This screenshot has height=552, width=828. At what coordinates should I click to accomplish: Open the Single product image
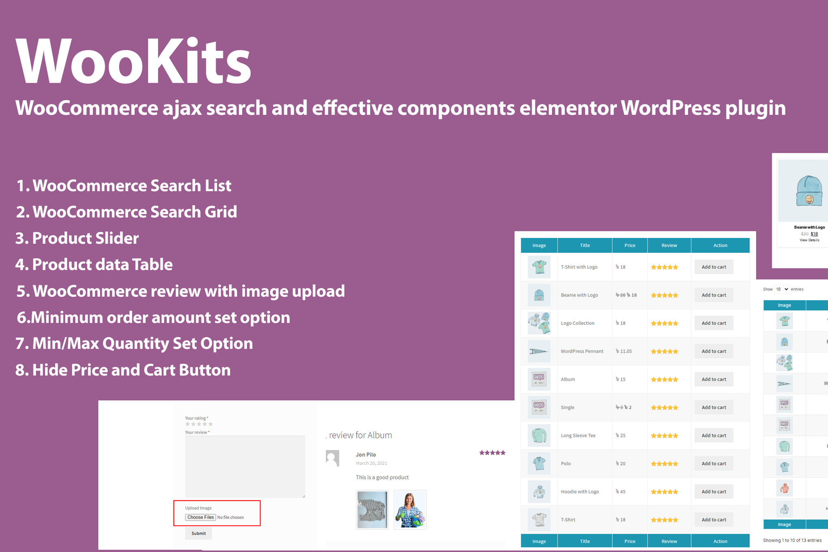[539, 407]
